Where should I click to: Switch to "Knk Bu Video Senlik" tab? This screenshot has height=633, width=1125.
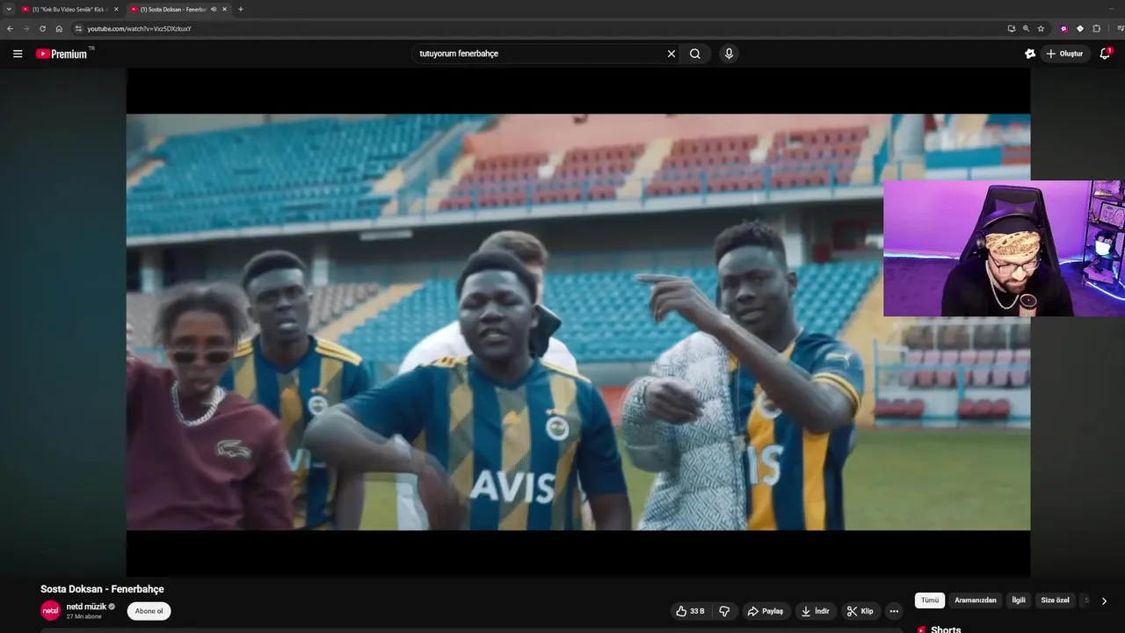click(x=70, y=9)
